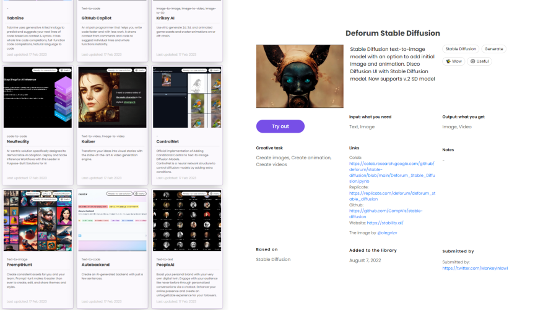Click the Ready-to-use solution tag on Autobackend
556x310 pixels.
[119, 194]
